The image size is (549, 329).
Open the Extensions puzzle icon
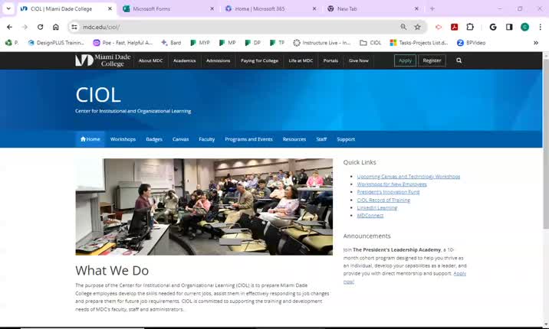(x=470, y=27)
